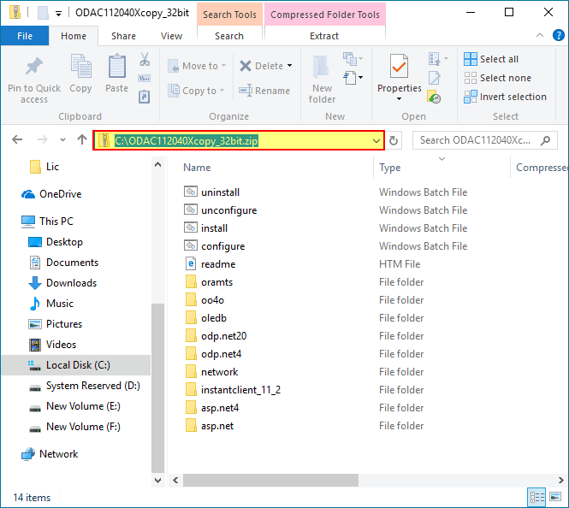569x508 pixels.
Task: Open recent locations dropdown arrow
Action: [x=62, y=139]
